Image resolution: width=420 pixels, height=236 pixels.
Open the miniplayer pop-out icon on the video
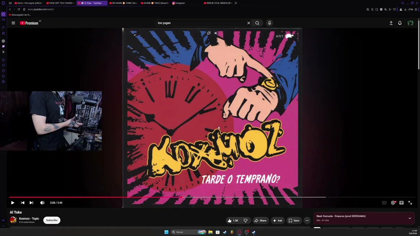[209, 33]
